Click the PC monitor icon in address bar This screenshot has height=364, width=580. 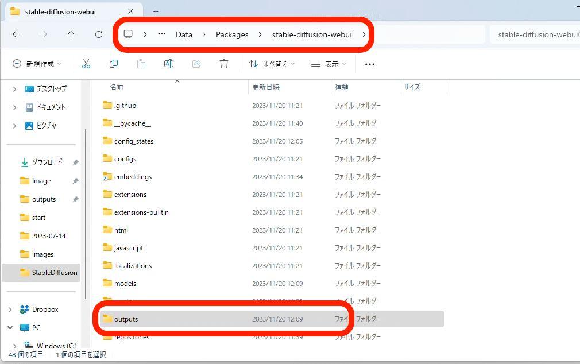tap(128, 34)
